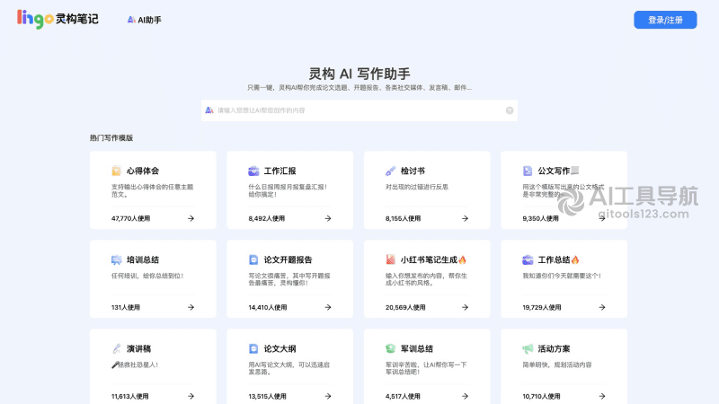
Task: Open the 心得体会 card arrow
Action: pyautogui.click(x=191, y=218)
